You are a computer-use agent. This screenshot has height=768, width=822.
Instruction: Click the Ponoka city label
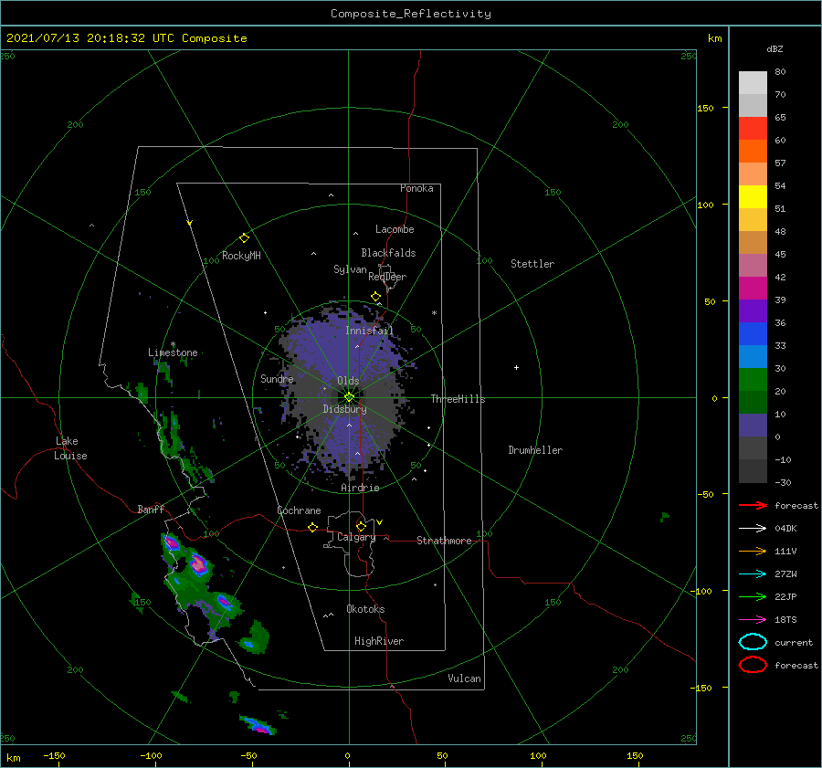click(416, 188)
